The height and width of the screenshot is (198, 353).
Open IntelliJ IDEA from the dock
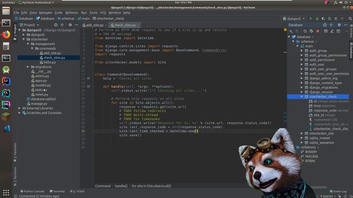click(6, 81)
